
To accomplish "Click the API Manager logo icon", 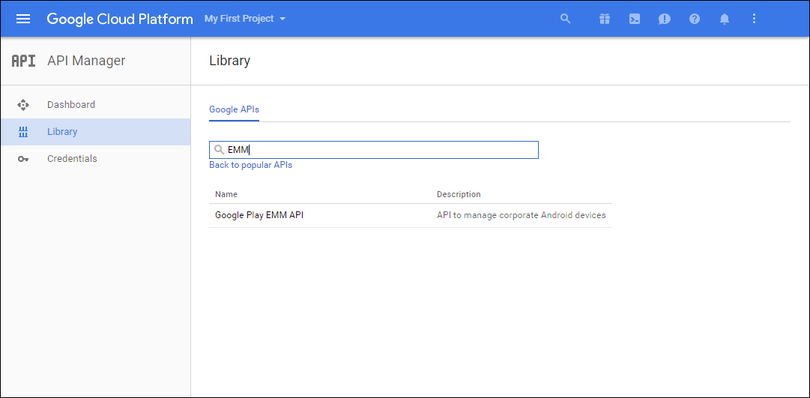I will [23, 61].
